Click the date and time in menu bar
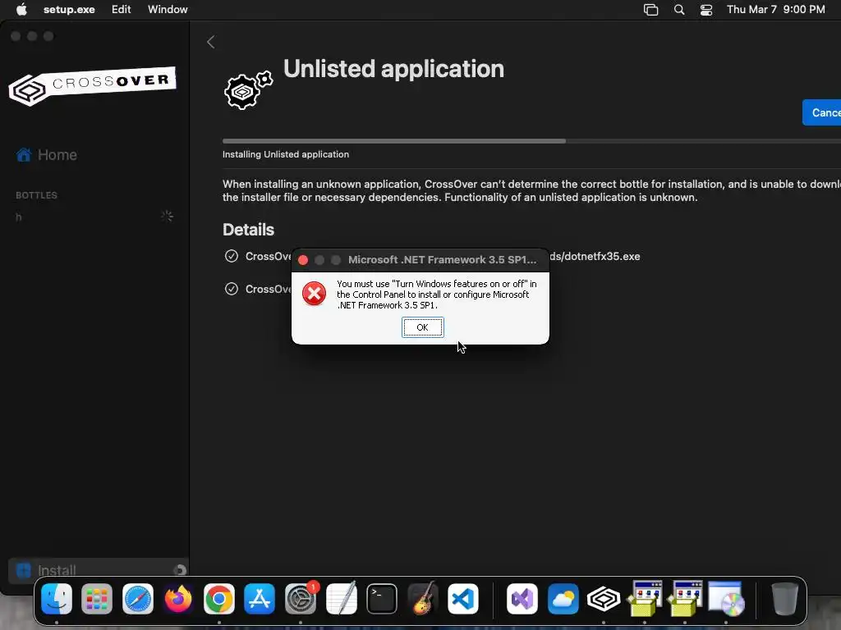Screen dimensions: 841x630 pyautogui.click(x=775, y=10)
